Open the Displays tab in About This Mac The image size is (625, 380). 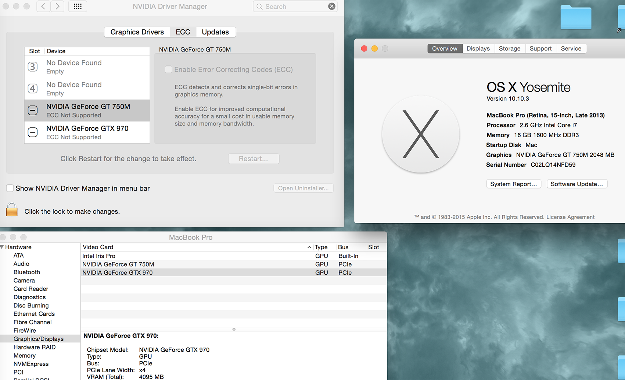pos(478,48)
